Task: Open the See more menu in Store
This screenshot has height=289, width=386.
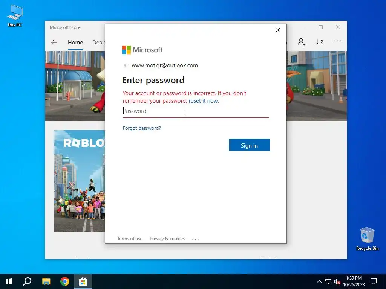Action: click(x=338, y=41)
